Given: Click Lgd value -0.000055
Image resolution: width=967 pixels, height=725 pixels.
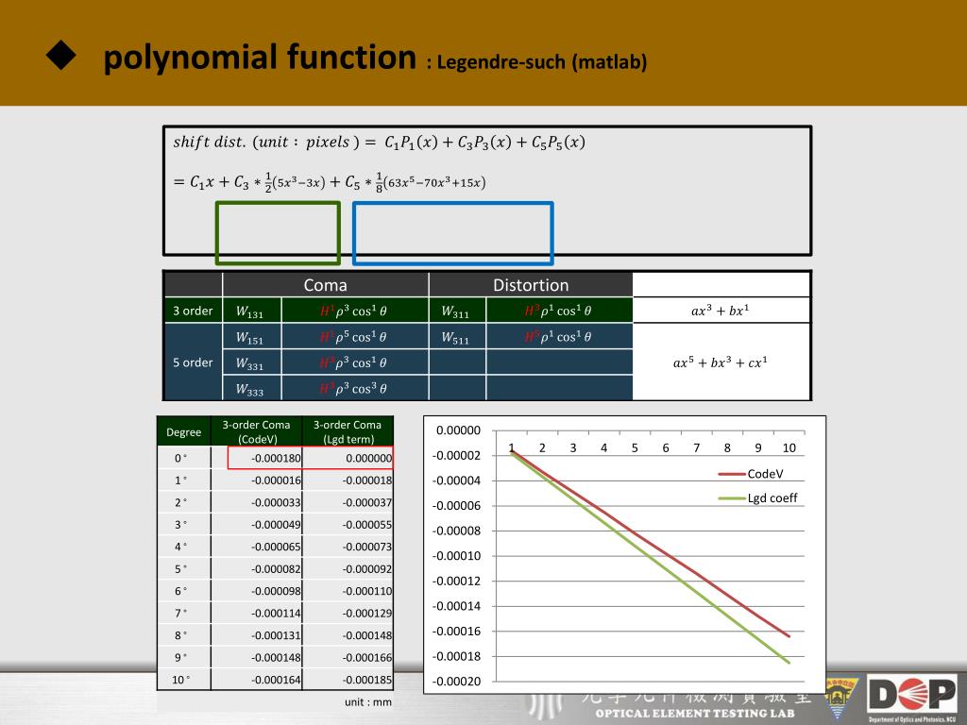Looking at the screenshot, I should pyautogui.click(x=367, y=525).
